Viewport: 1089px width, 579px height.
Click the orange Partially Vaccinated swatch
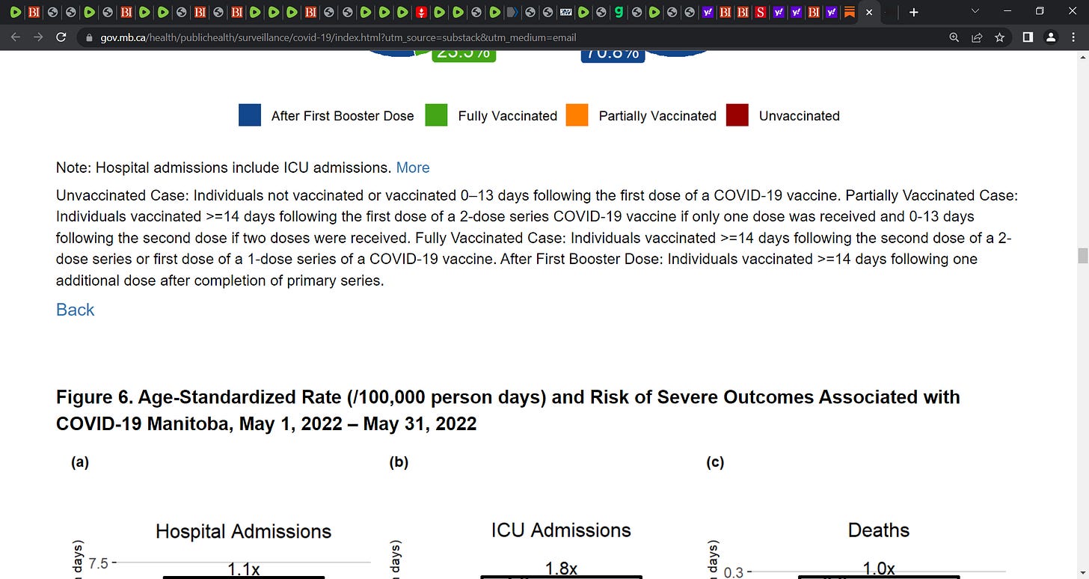[x=577, y=115]
